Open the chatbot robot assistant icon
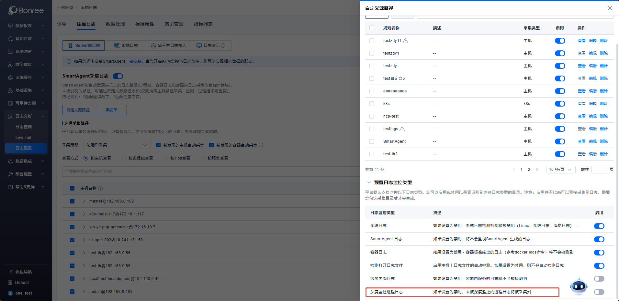619x301 pixels. tap(579, 286)
